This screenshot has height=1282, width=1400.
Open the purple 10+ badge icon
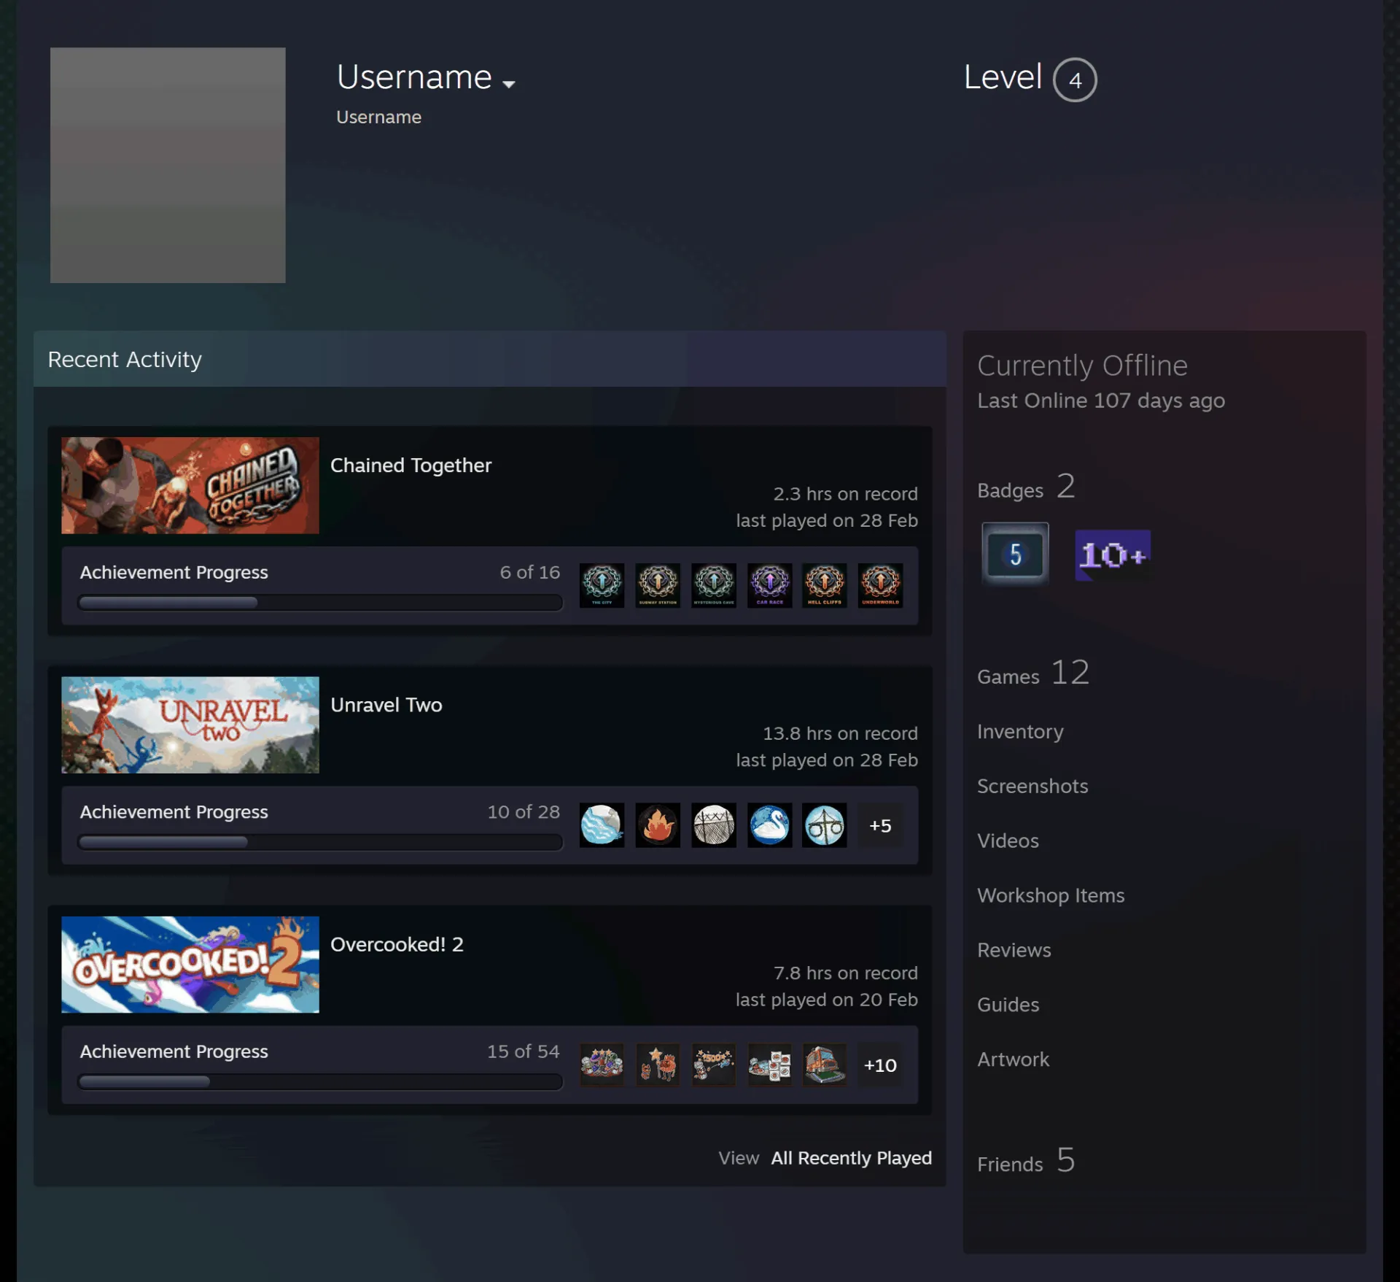[1113, 555]
